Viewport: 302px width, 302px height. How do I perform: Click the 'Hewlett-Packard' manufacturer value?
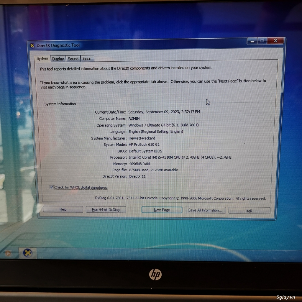coord(142,138)
